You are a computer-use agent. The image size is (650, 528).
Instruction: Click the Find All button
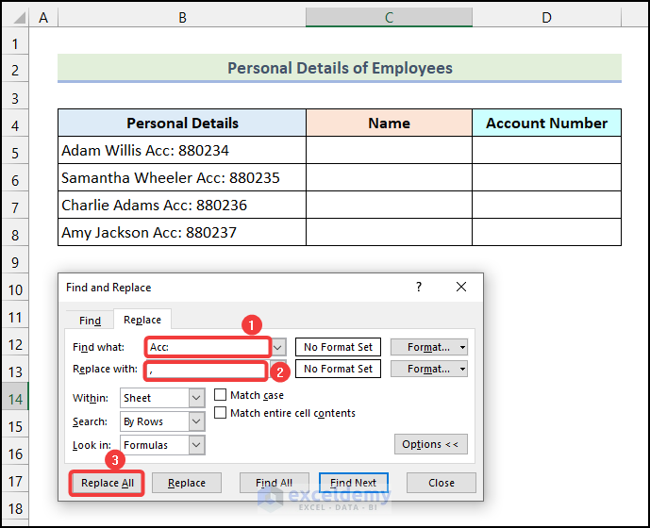click(274, 483)
